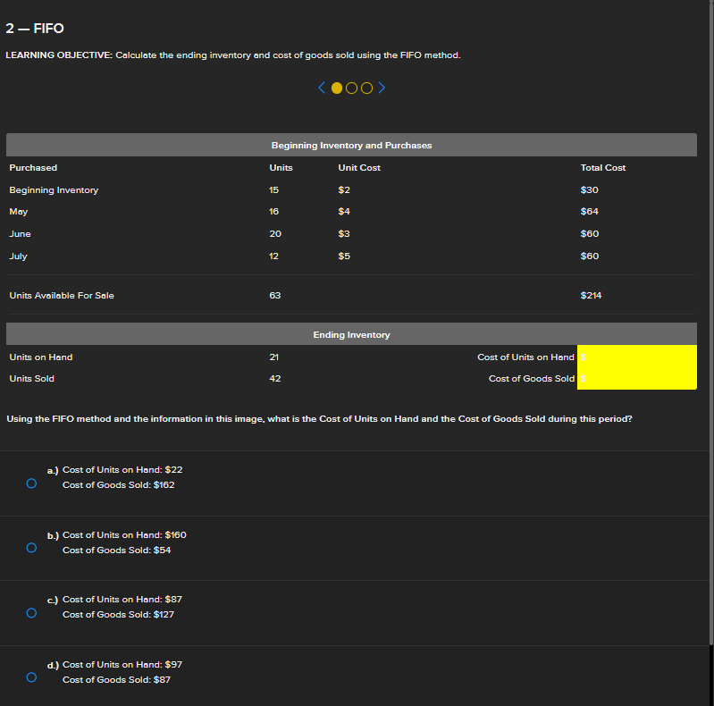This screenshot has height=706, width=714.
Task: Select the first filled pagination dot
Action: 337,88
